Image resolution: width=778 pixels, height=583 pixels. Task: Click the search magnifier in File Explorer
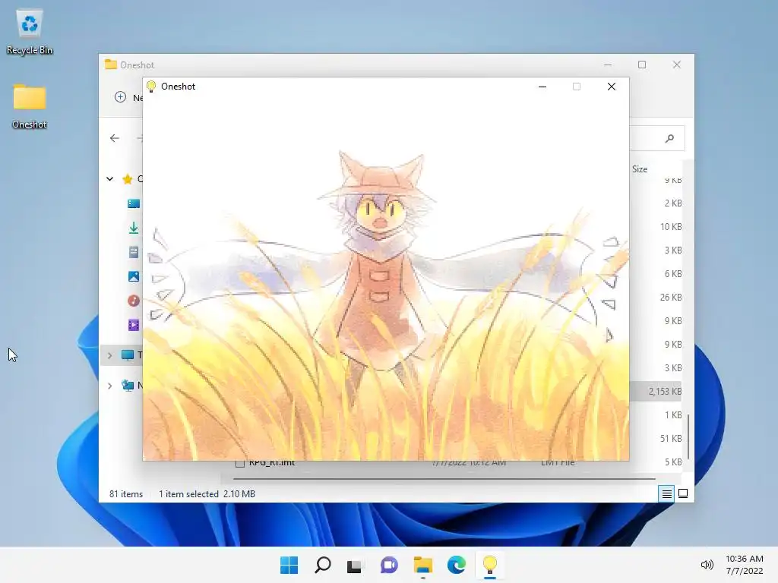coord(669,138)
